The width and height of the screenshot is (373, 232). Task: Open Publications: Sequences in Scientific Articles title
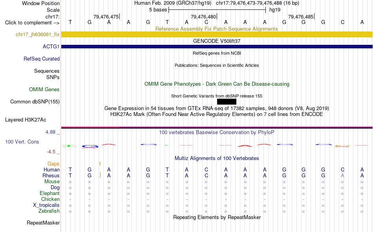click(217, 65)
